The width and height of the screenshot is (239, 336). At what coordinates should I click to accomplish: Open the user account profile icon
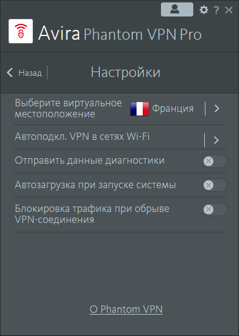177,9
